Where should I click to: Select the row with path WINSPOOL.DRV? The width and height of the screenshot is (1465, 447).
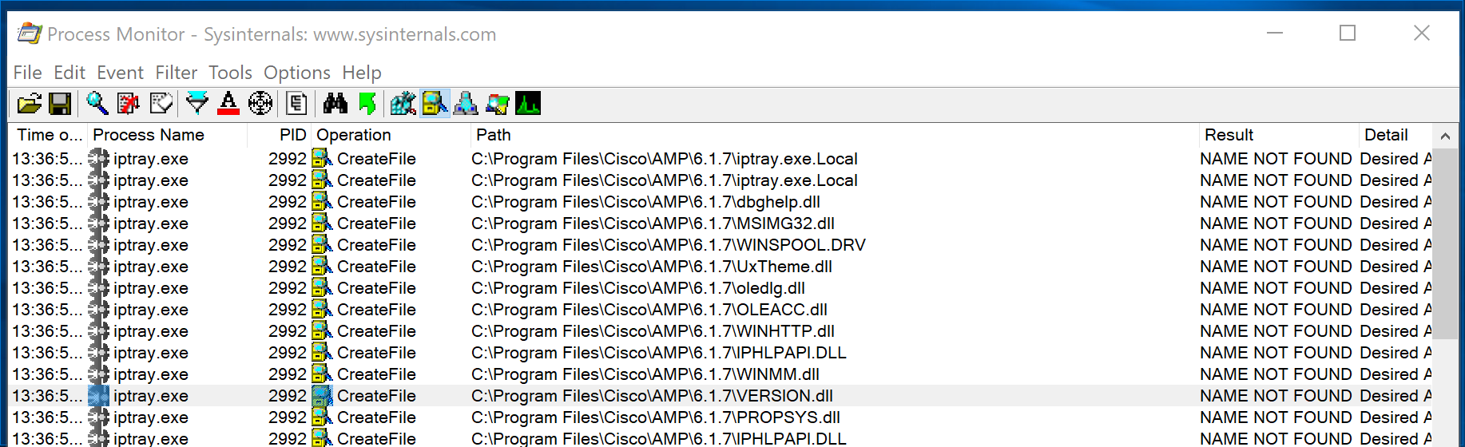[721, 245]
